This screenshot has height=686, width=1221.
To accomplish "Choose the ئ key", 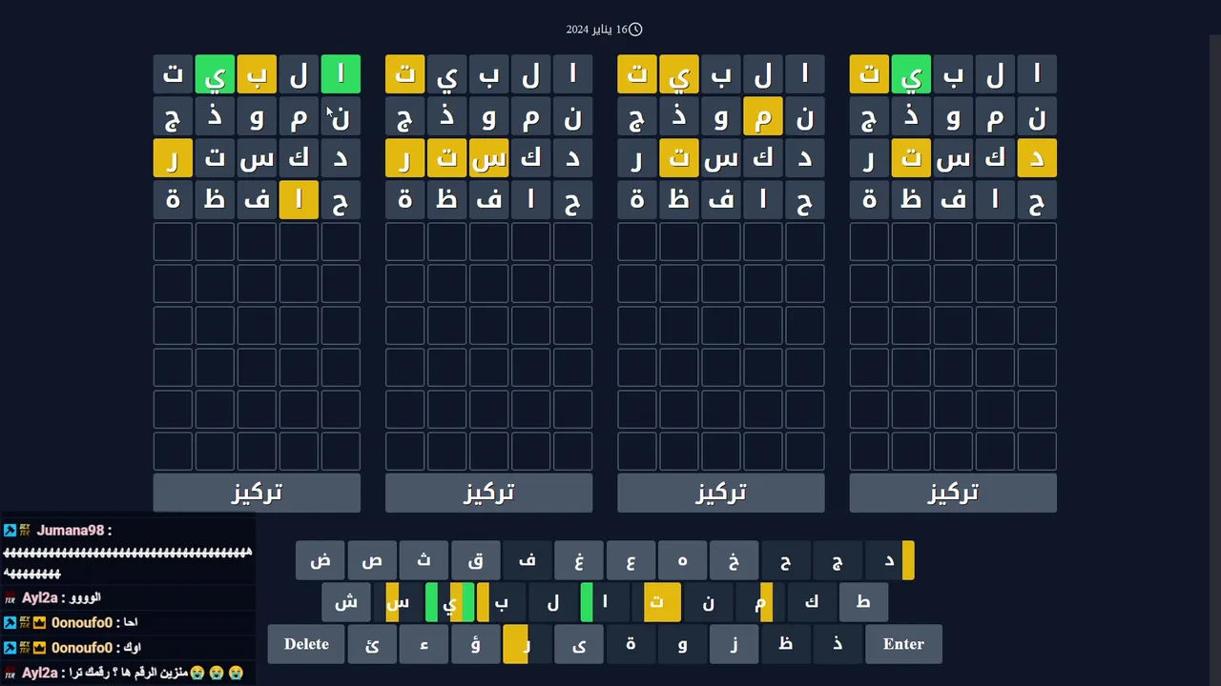I will click(x=372, y=644).
